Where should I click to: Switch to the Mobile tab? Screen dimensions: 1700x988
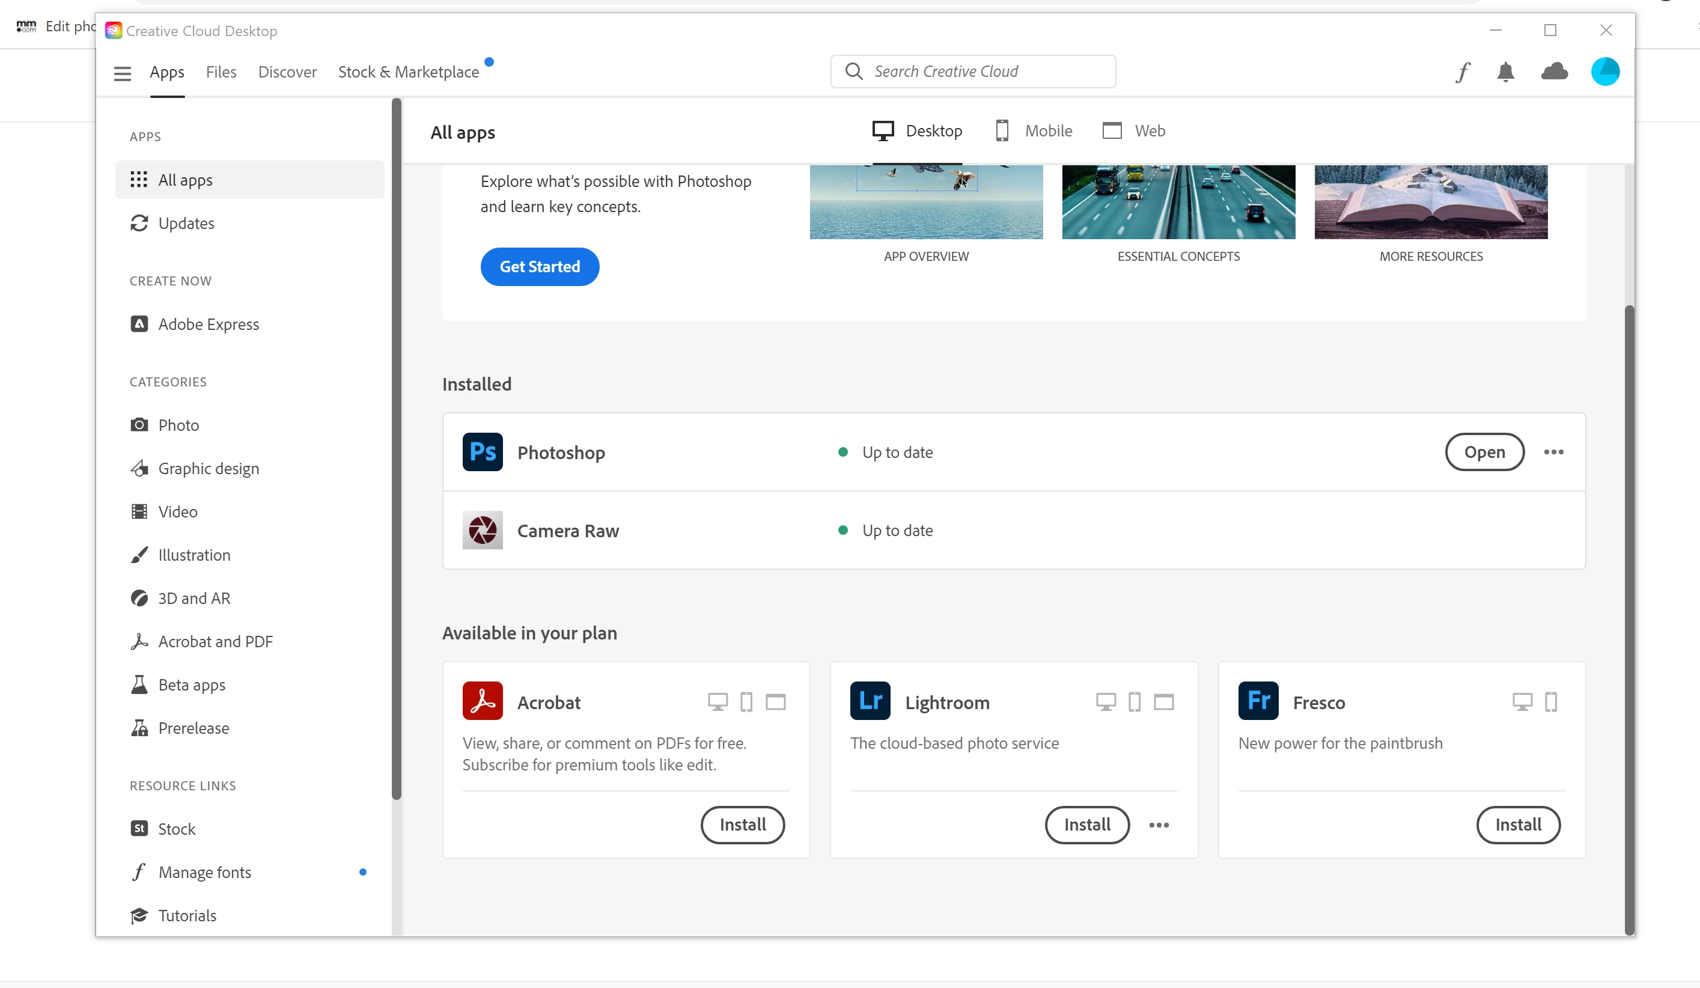point(1034,131)
